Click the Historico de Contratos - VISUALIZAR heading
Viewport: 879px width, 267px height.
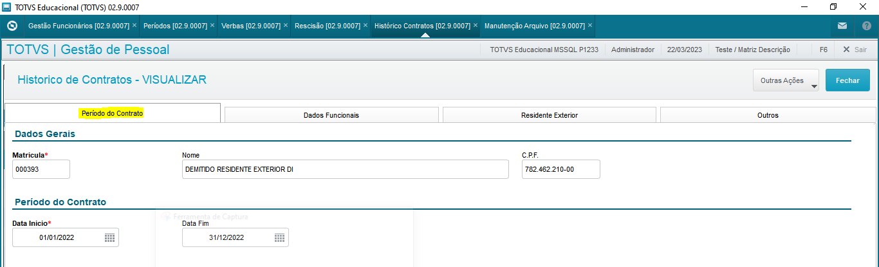[x=112, y=80]
